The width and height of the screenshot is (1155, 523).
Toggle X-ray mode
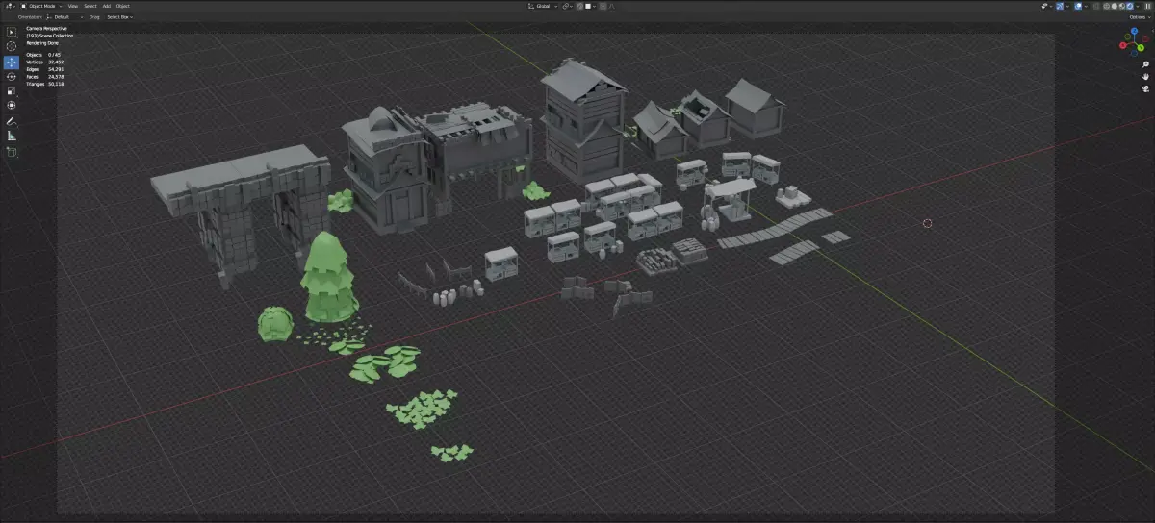click(1096, 6)
